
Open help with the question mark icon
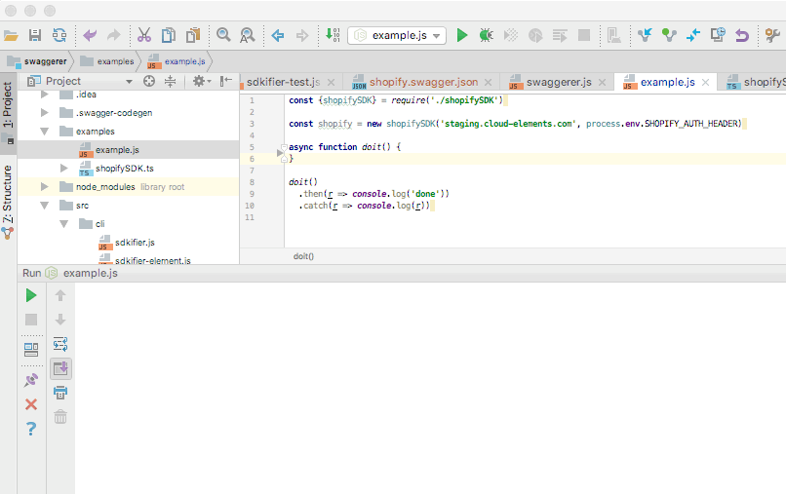tap(31, 429)
